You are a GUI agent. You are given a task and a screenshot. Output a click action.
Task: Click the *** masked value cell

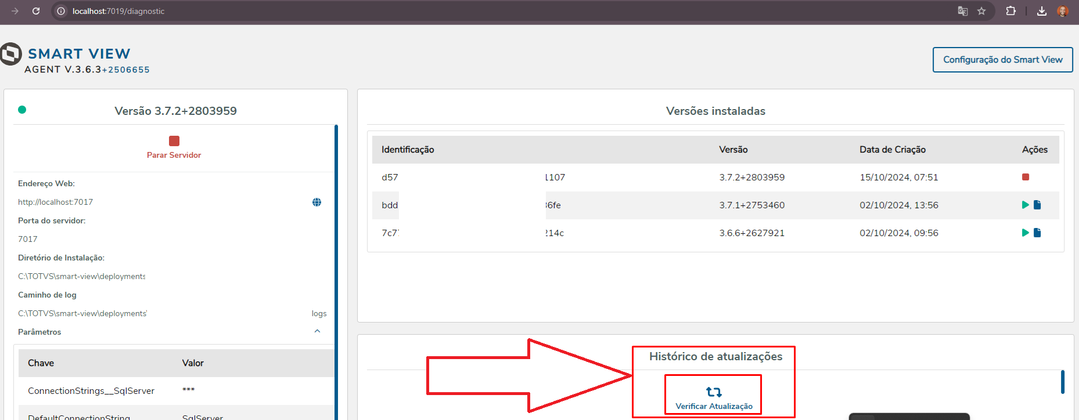coord(188,390)
